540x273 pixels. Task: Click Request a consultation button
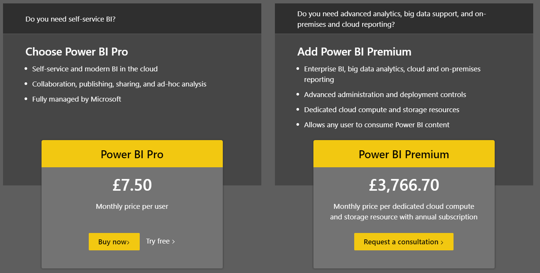[404, 242]
